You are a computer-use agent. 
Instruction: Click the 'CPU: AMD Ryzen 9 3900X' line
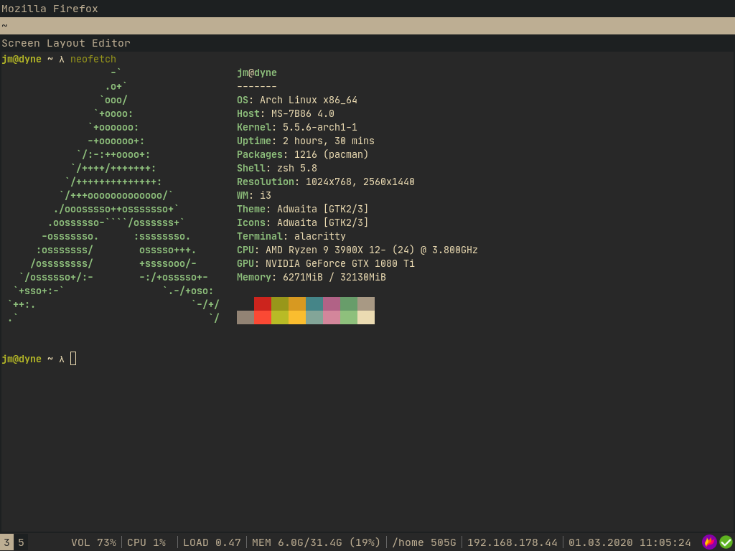click(x=357, y=249)
